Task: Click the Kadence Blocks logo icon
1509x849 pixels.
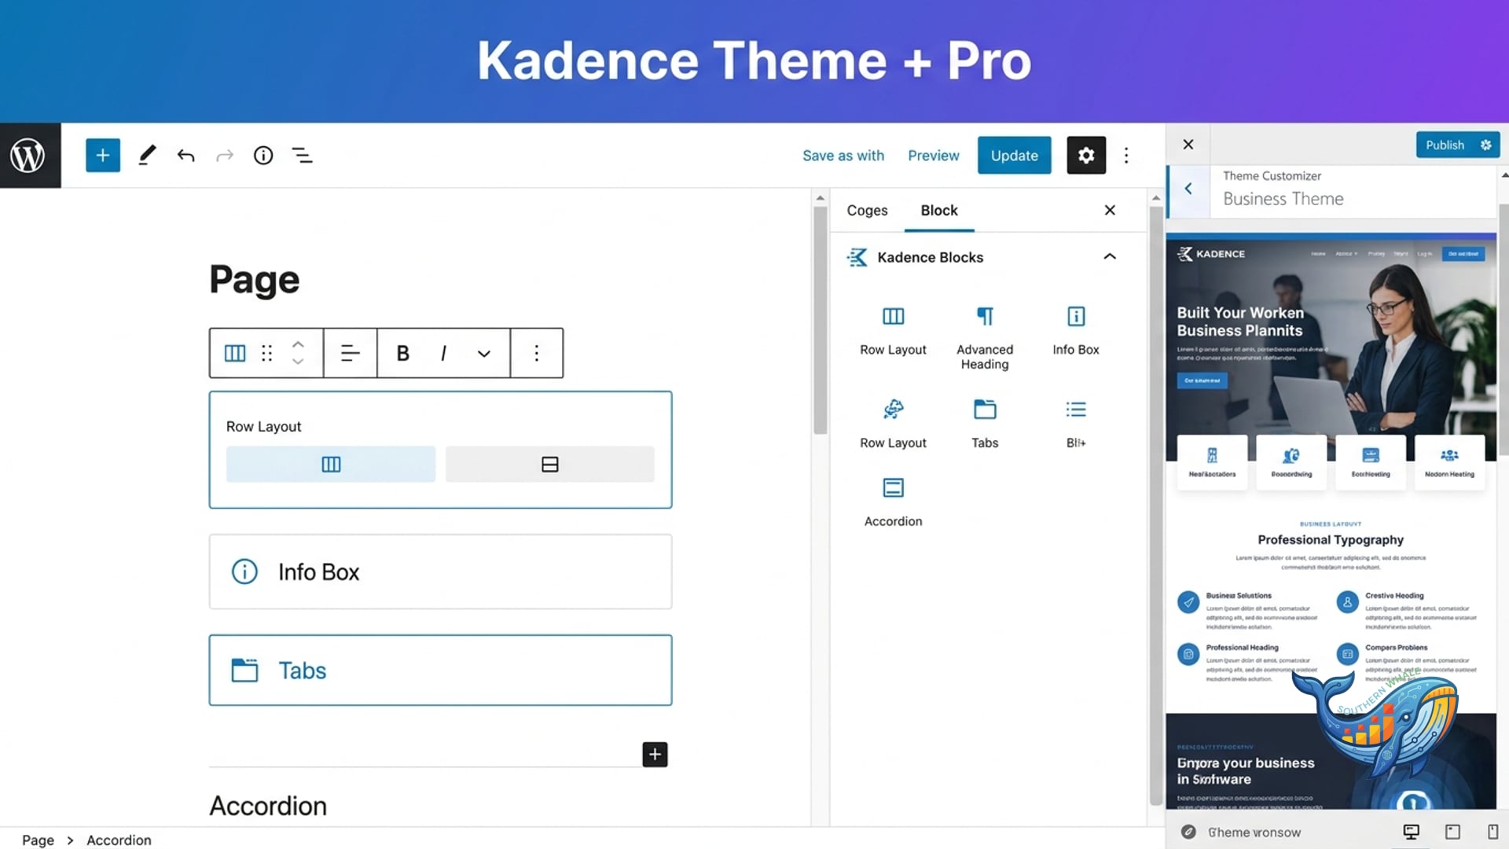Action: click(x=857, y=257)
